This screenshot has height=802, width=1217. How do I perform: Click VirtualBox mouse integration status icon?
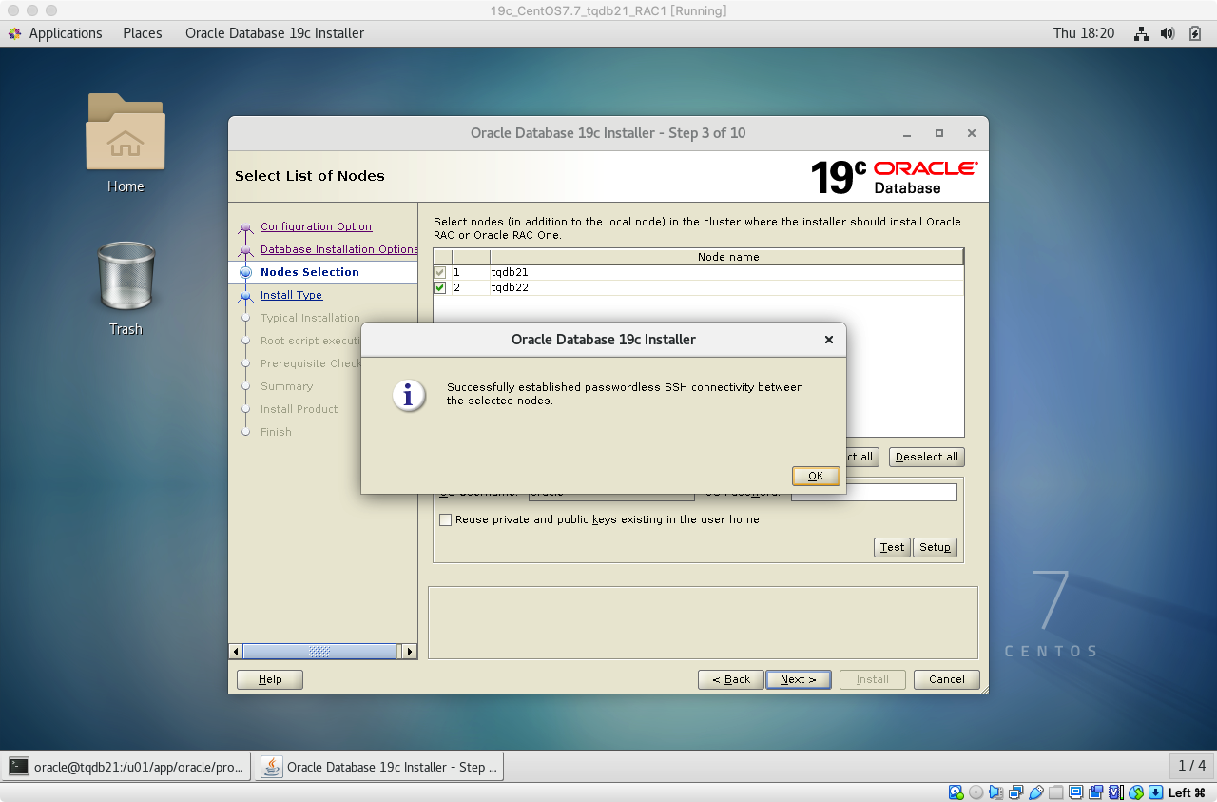1135,792
